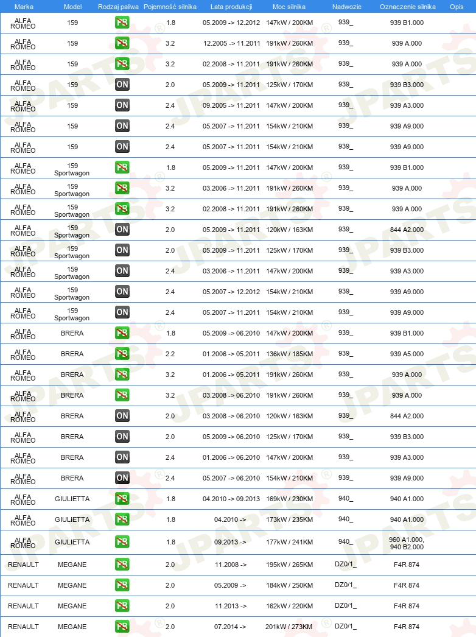Click ON diesel icon in 159 row dated 09.2005

122,105
